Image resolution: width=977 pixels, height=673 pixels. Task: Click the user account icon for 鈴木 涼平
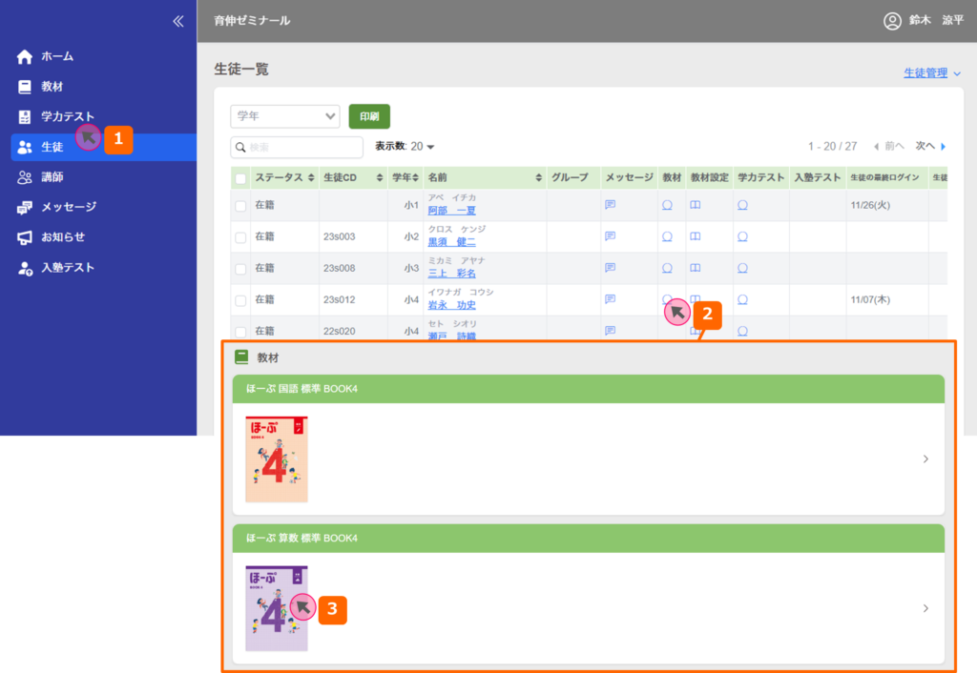pos(892,21)
